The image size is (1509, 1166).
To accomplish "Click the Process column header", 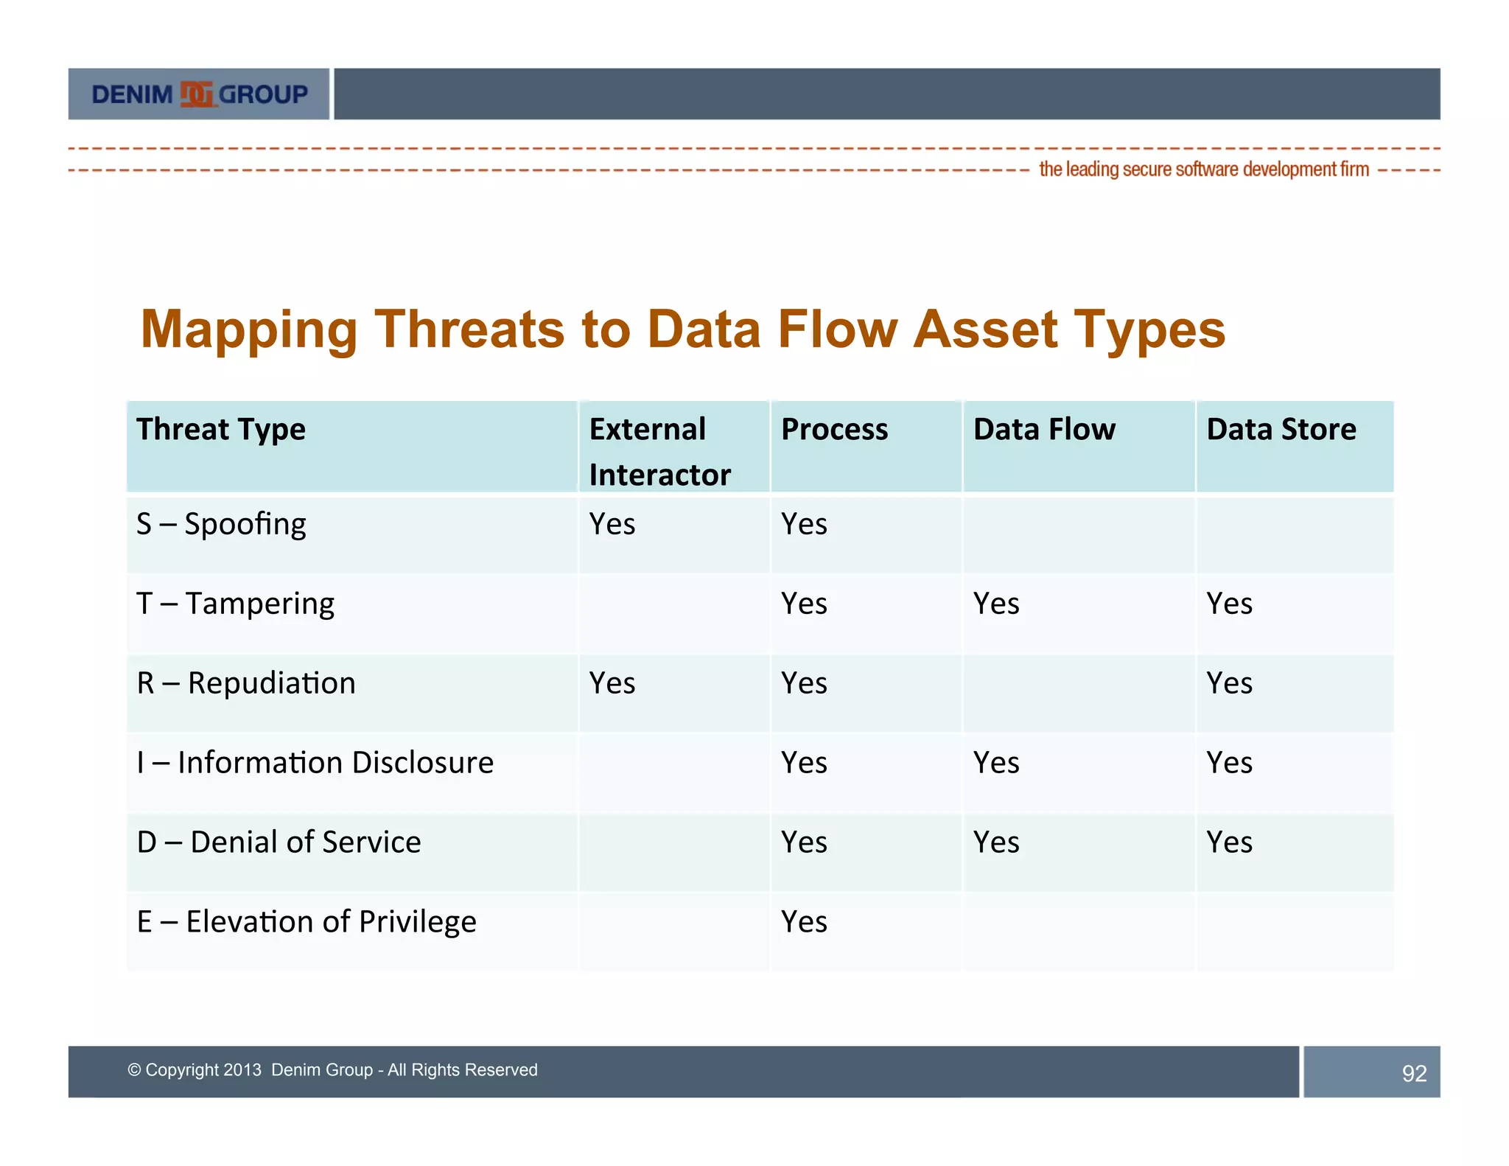I will 834,430.
